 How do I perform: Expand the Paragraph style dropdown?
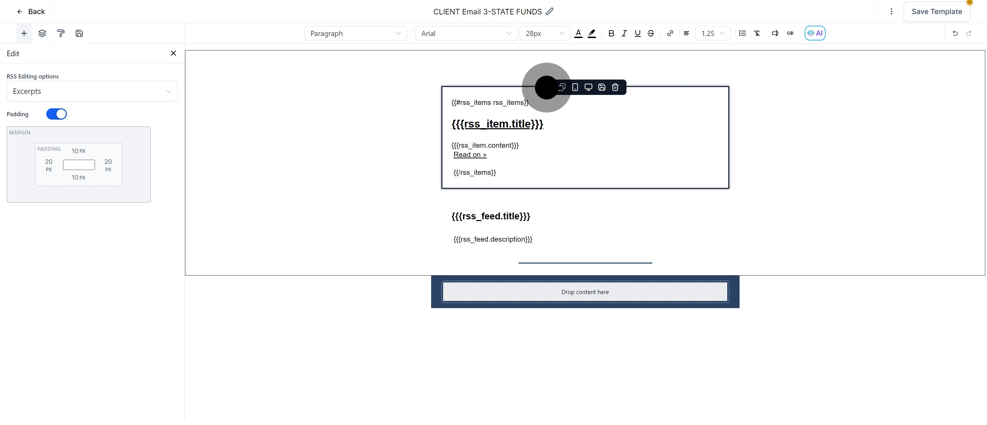pyautogui.click(x=355, y=33)
